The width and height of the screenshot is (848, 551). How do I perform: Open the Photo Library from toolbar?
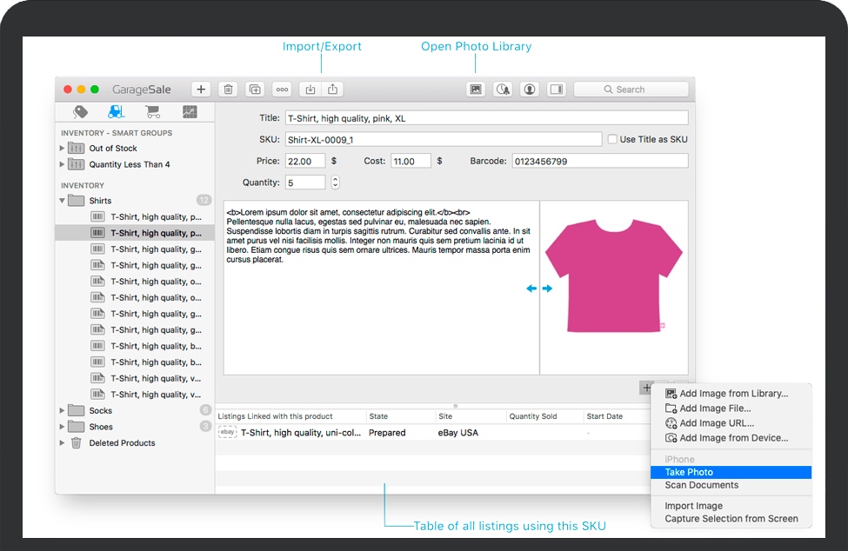click(x=476, y=90)
